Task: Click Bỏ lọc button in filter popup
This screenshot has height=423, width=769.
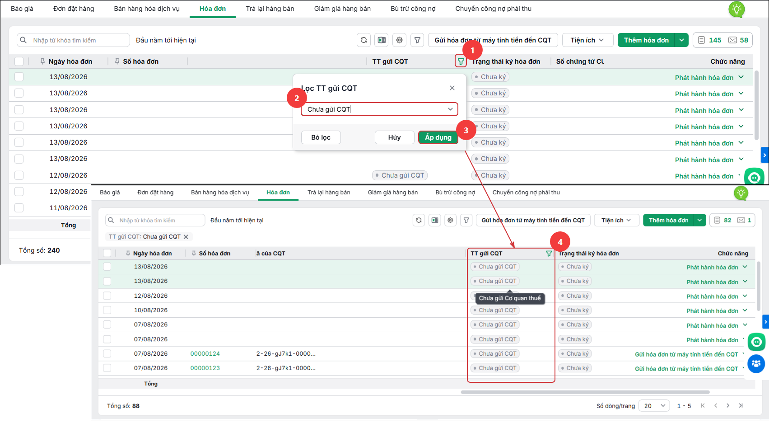Action: pyautogui.click(x=321, y=137)
